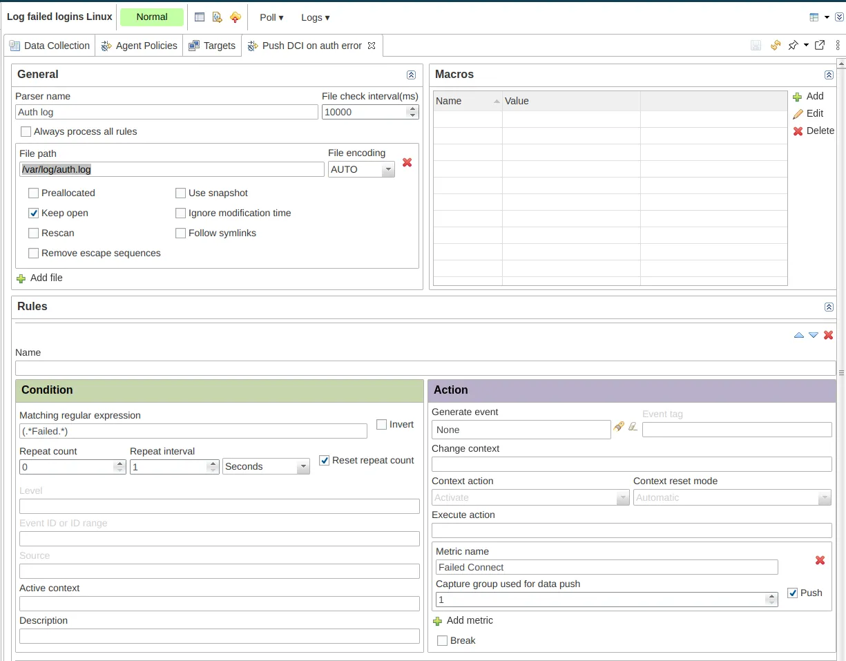
Task: Collapse the General section
Action: pyautogui.click(x=411, y=75)
